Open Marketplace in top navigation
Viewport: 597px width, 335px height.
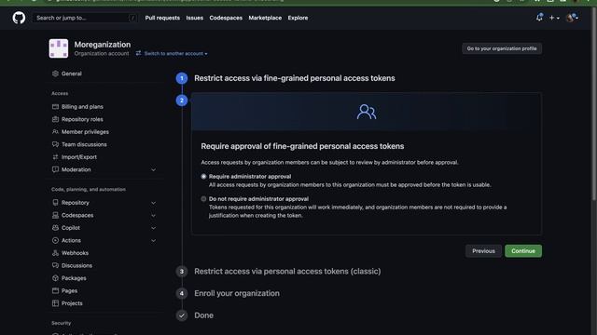[265, 18]
